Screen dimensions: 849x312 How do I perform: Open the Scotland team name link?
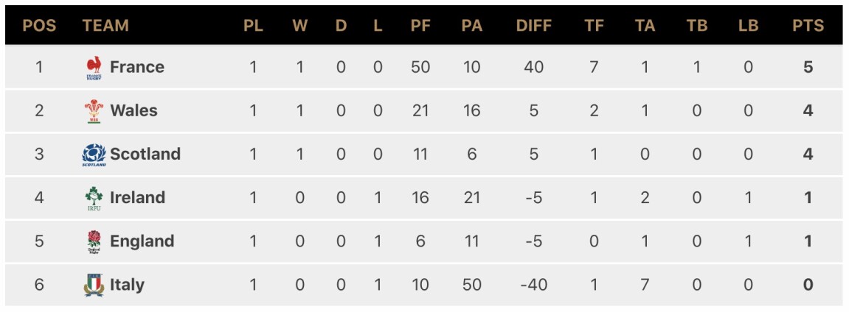[x=145, y=154]
